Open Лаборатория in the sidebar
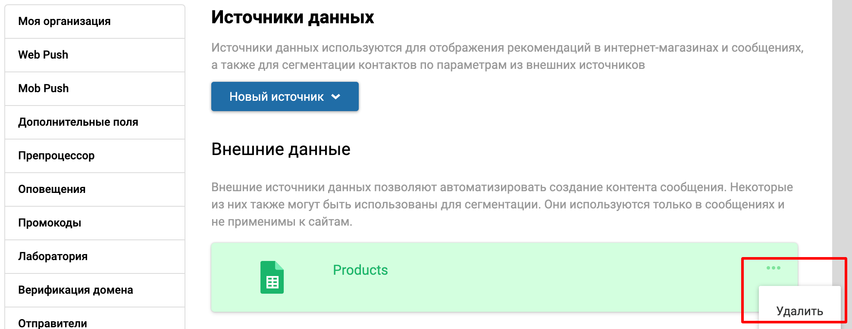This screenshot has height=329, width=852. pyautogui.click(x=53, y=256)
